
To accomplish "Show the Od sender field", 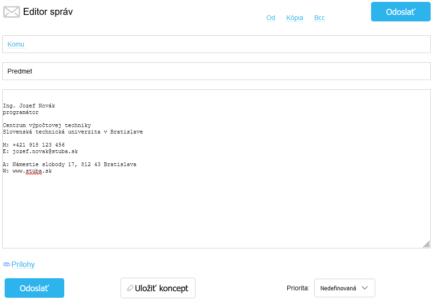I will (271, 18).
